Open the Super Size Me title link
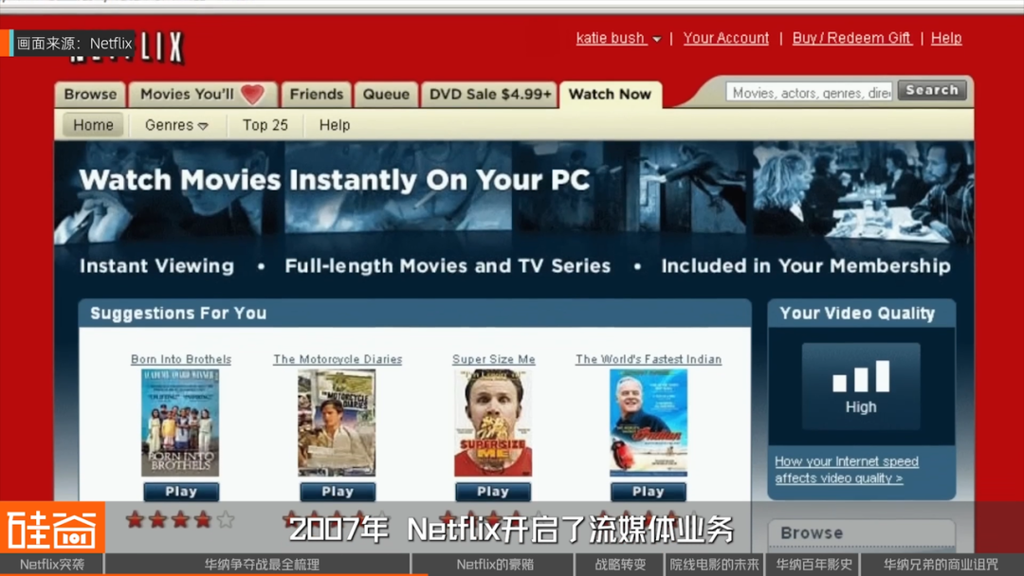This screenshot has width=1024, height=576. (x=494, y=359)
